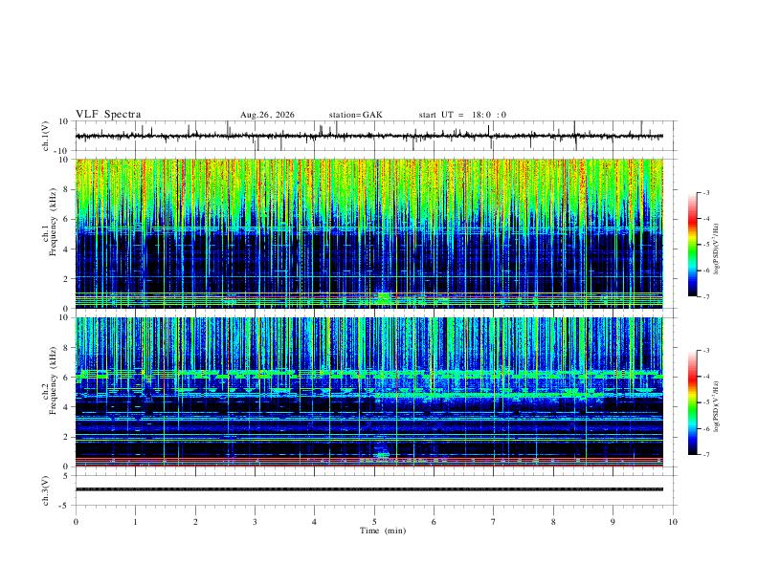Click the ch.1 color scale bar
This screenshot has width=758, height=585.
(x=693, y=244)
